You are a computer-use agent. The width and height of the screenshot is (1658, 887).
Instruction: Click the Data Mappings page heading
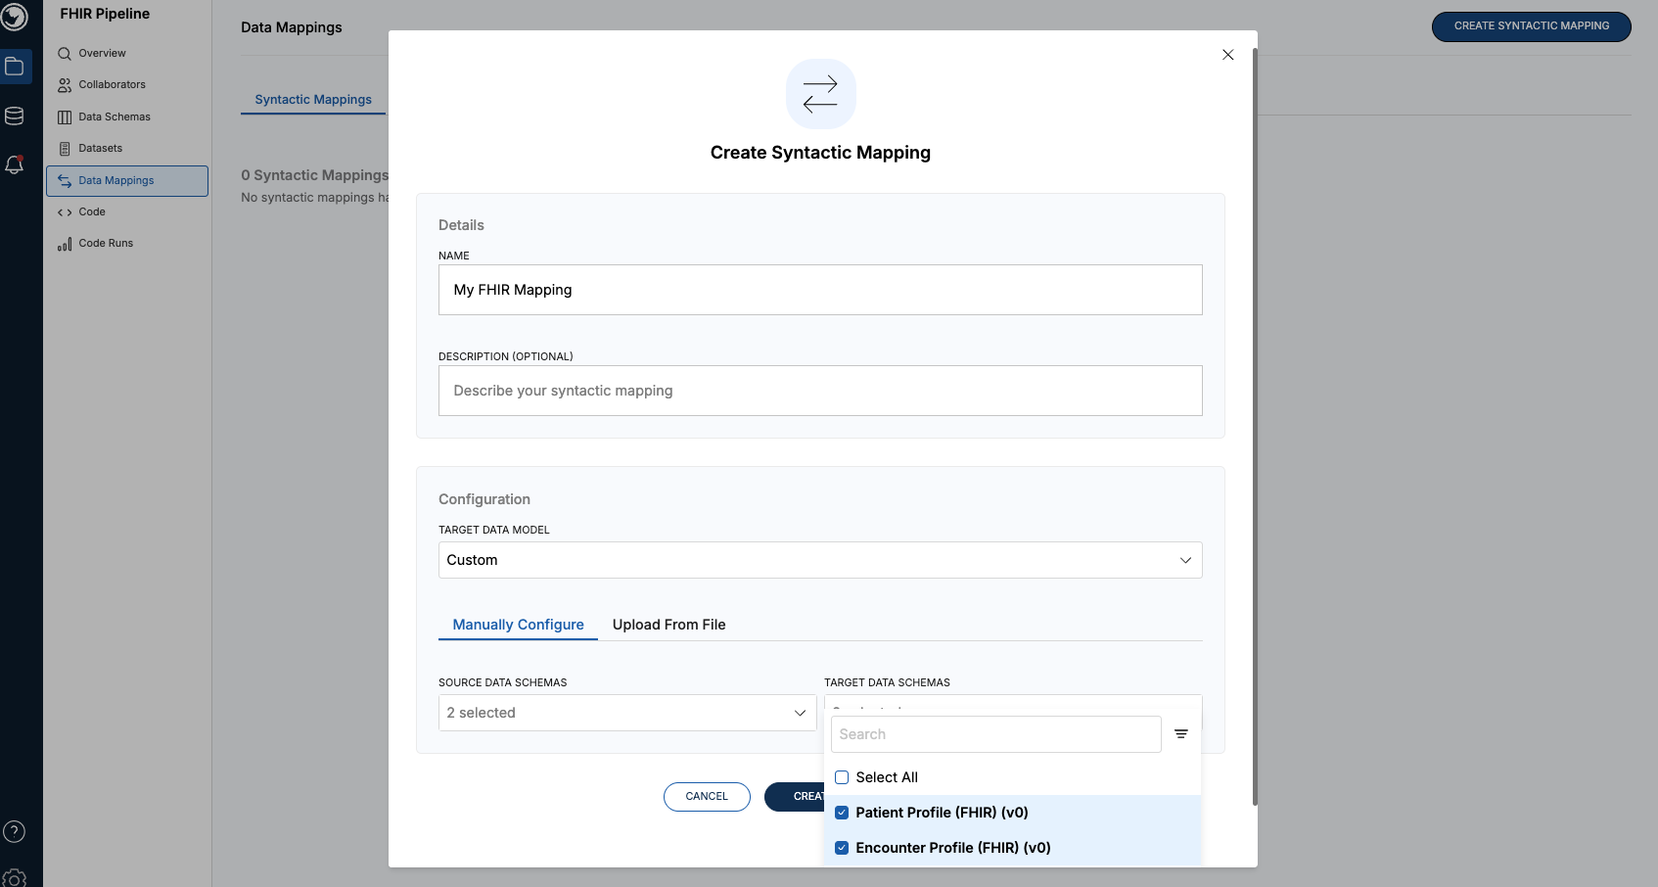coord(292,27)
